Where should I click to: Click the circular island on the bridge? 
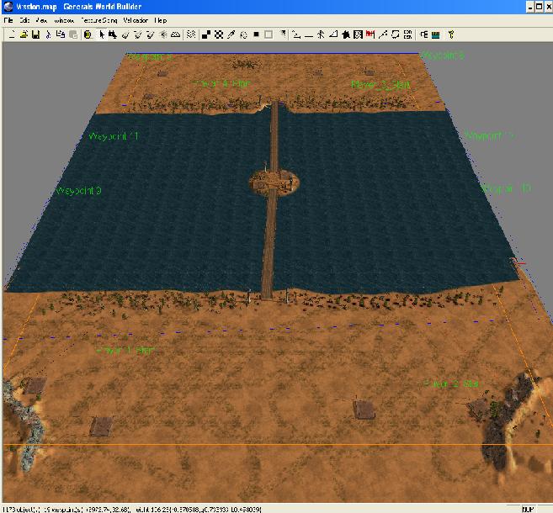click(276, 181)
